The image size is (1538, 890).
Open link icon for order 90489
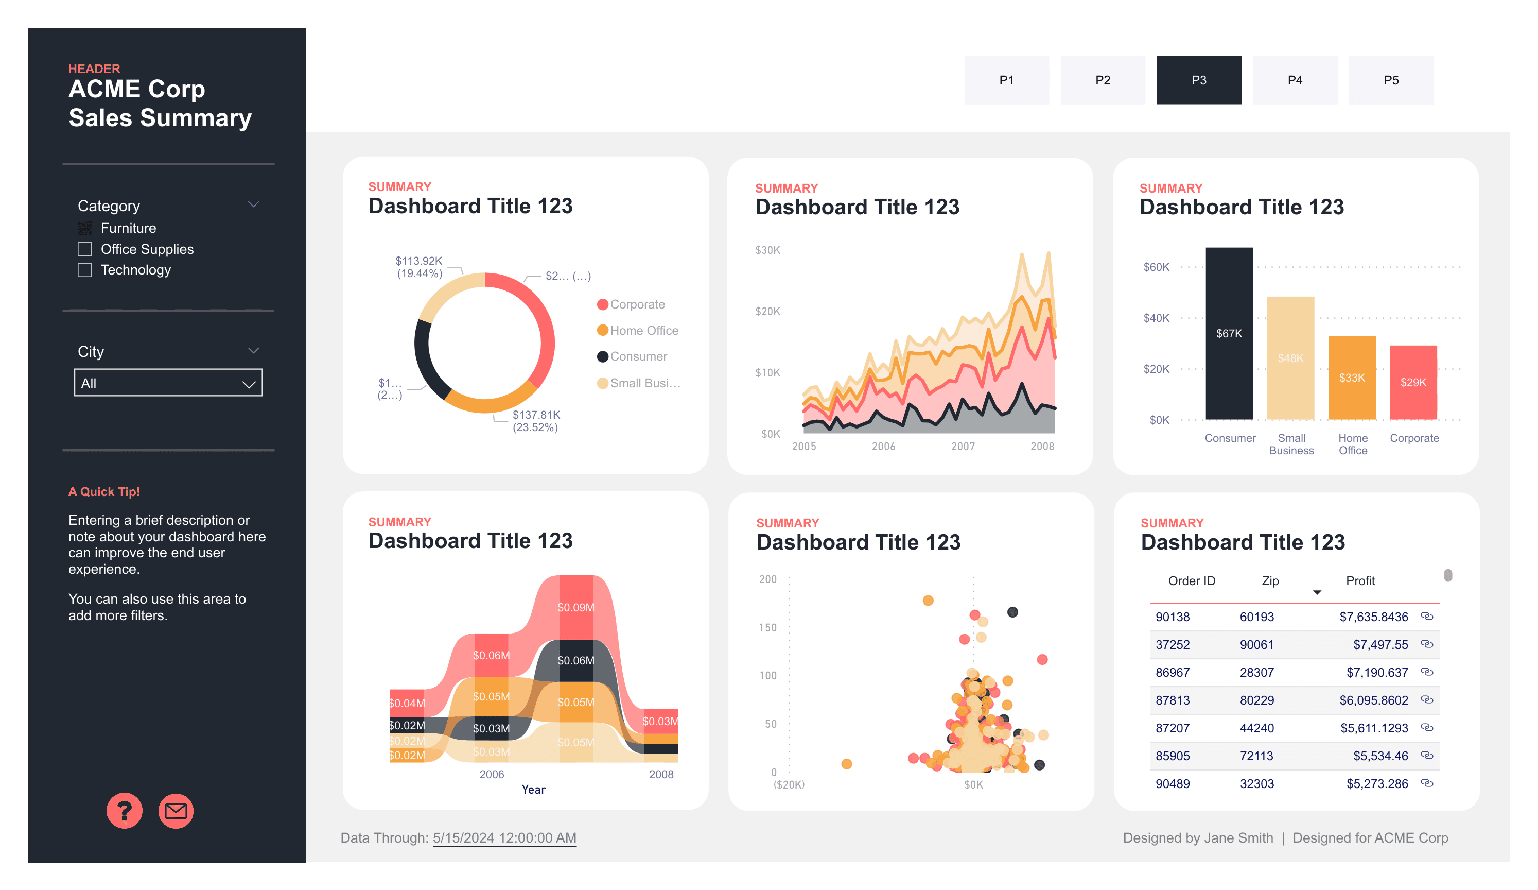click(1426, 782)
